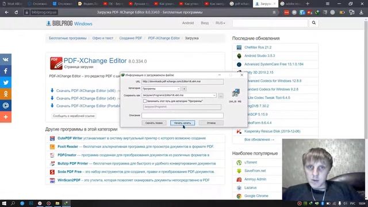Open Yandex browser icon on taskbar

click(x=40, y=203)
